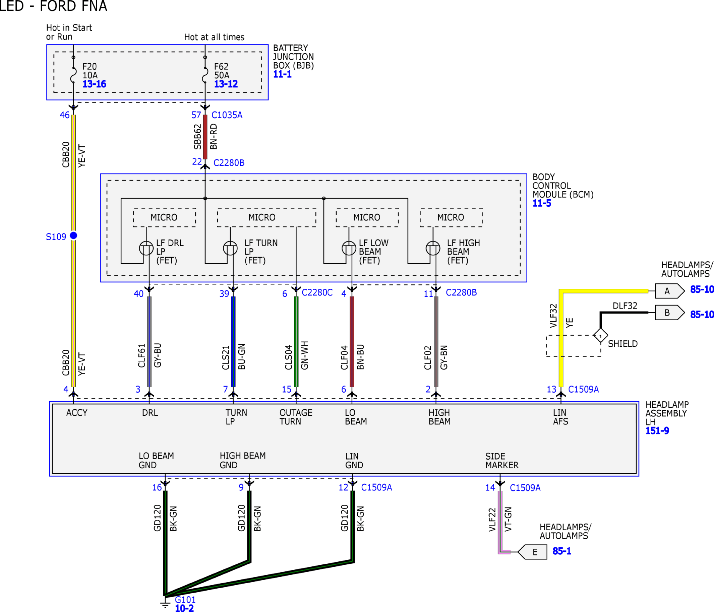714x612 pixels.
Task: Click the ACCY terminal label
Action: pyautogui.click(x=77, y=413)
